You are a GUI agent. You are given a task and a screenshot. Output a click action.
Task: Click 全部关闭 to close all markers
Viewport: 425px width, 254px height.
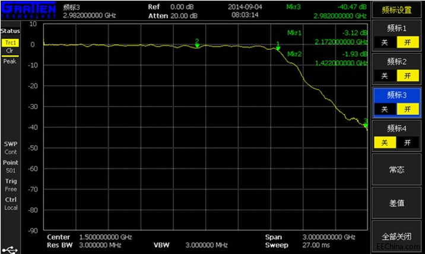point(397,237)
